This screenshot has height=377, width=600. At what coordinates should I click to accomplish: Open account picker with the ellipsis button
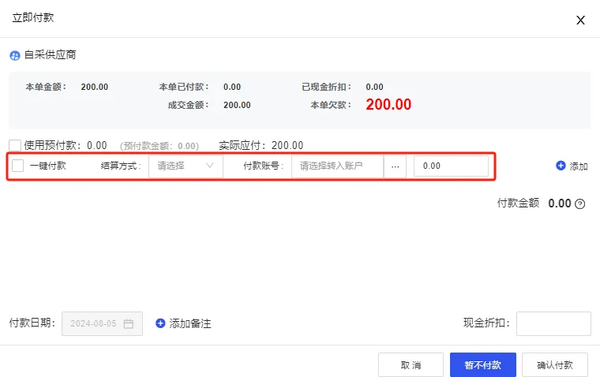click(395, 166)
